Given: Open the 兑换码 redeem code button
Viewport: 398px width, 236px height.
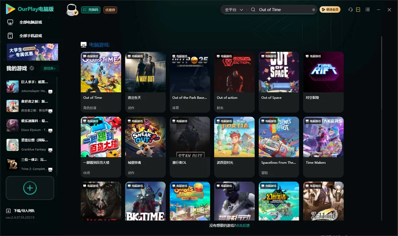Looking at the screenshot, I should point(91,10).
